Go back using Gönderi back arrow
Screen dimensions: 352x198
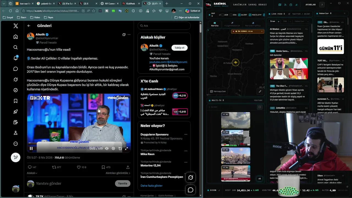click(x=29, y=26)
